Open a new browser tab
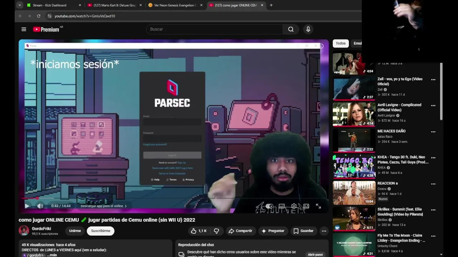The image size is (458, 257). pyautogui.click(x=271, y=5)
